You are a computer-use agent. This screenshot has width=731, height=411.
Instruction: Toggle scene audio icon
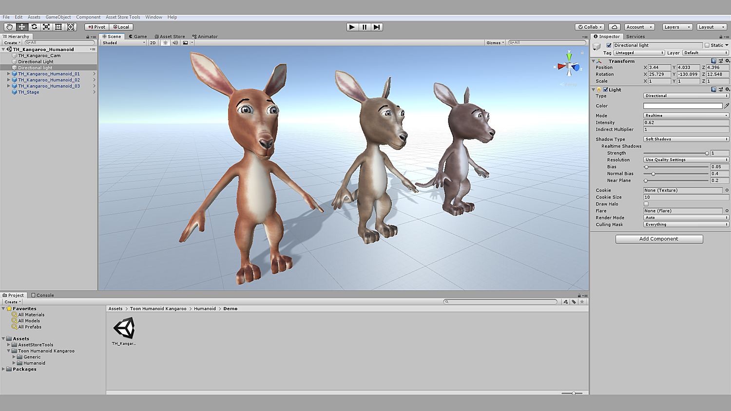click(x=175, y=43)
